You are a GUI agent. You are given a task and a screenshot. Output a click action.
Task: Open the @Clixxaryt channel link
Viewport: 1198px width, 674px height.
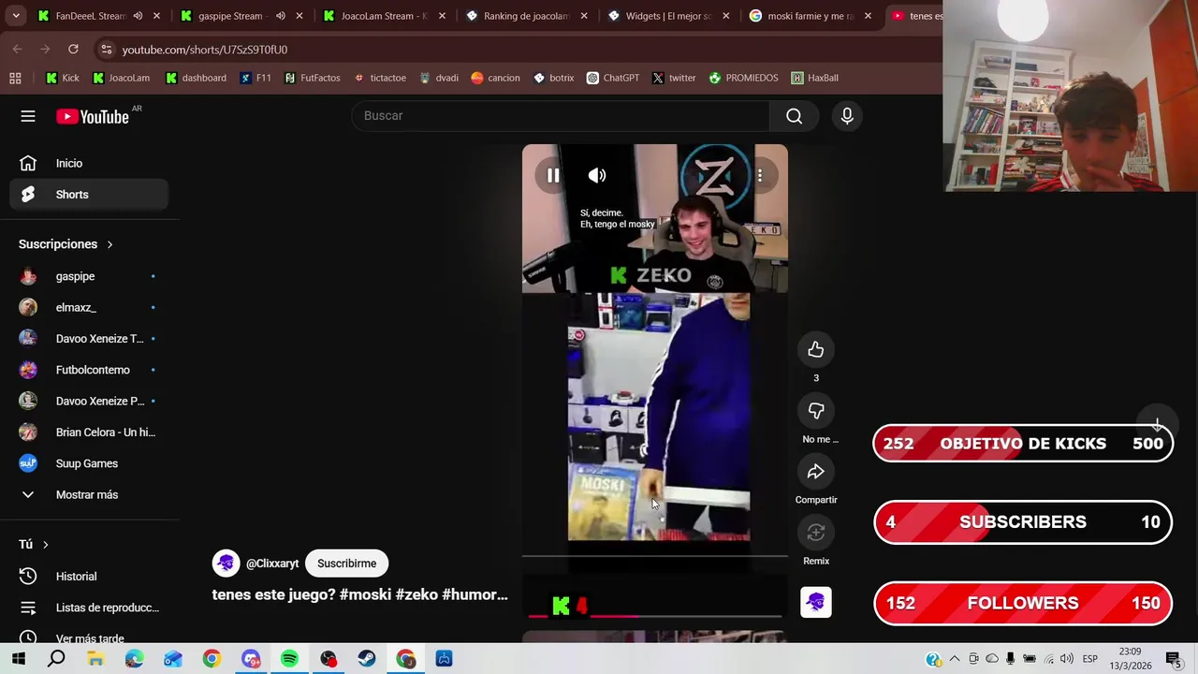tap(272, 564)
